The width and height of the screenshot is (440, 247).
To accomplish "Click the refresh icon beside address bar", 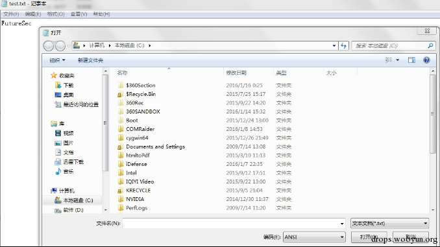I will (343, 45).
